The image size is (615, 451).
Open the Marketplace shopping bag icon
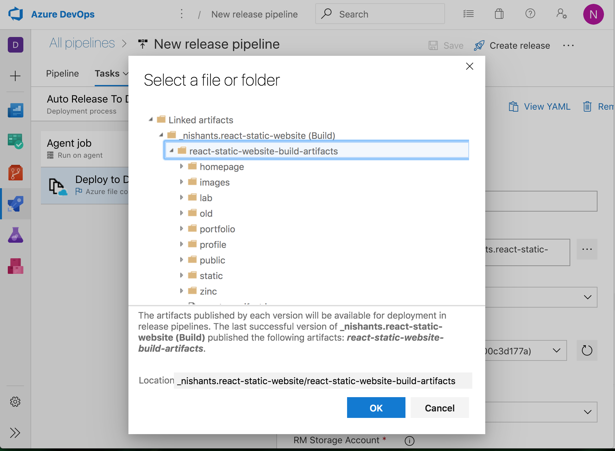499,14
